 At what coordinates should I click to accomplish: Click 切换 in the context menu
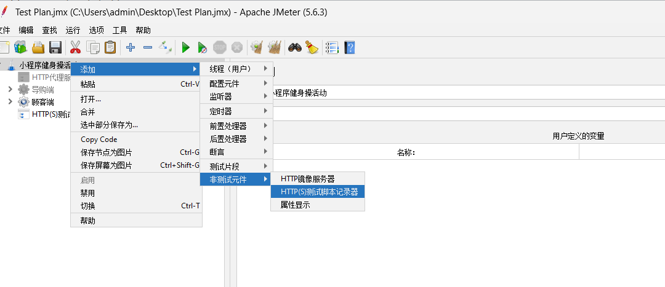[x=135, y=206]
